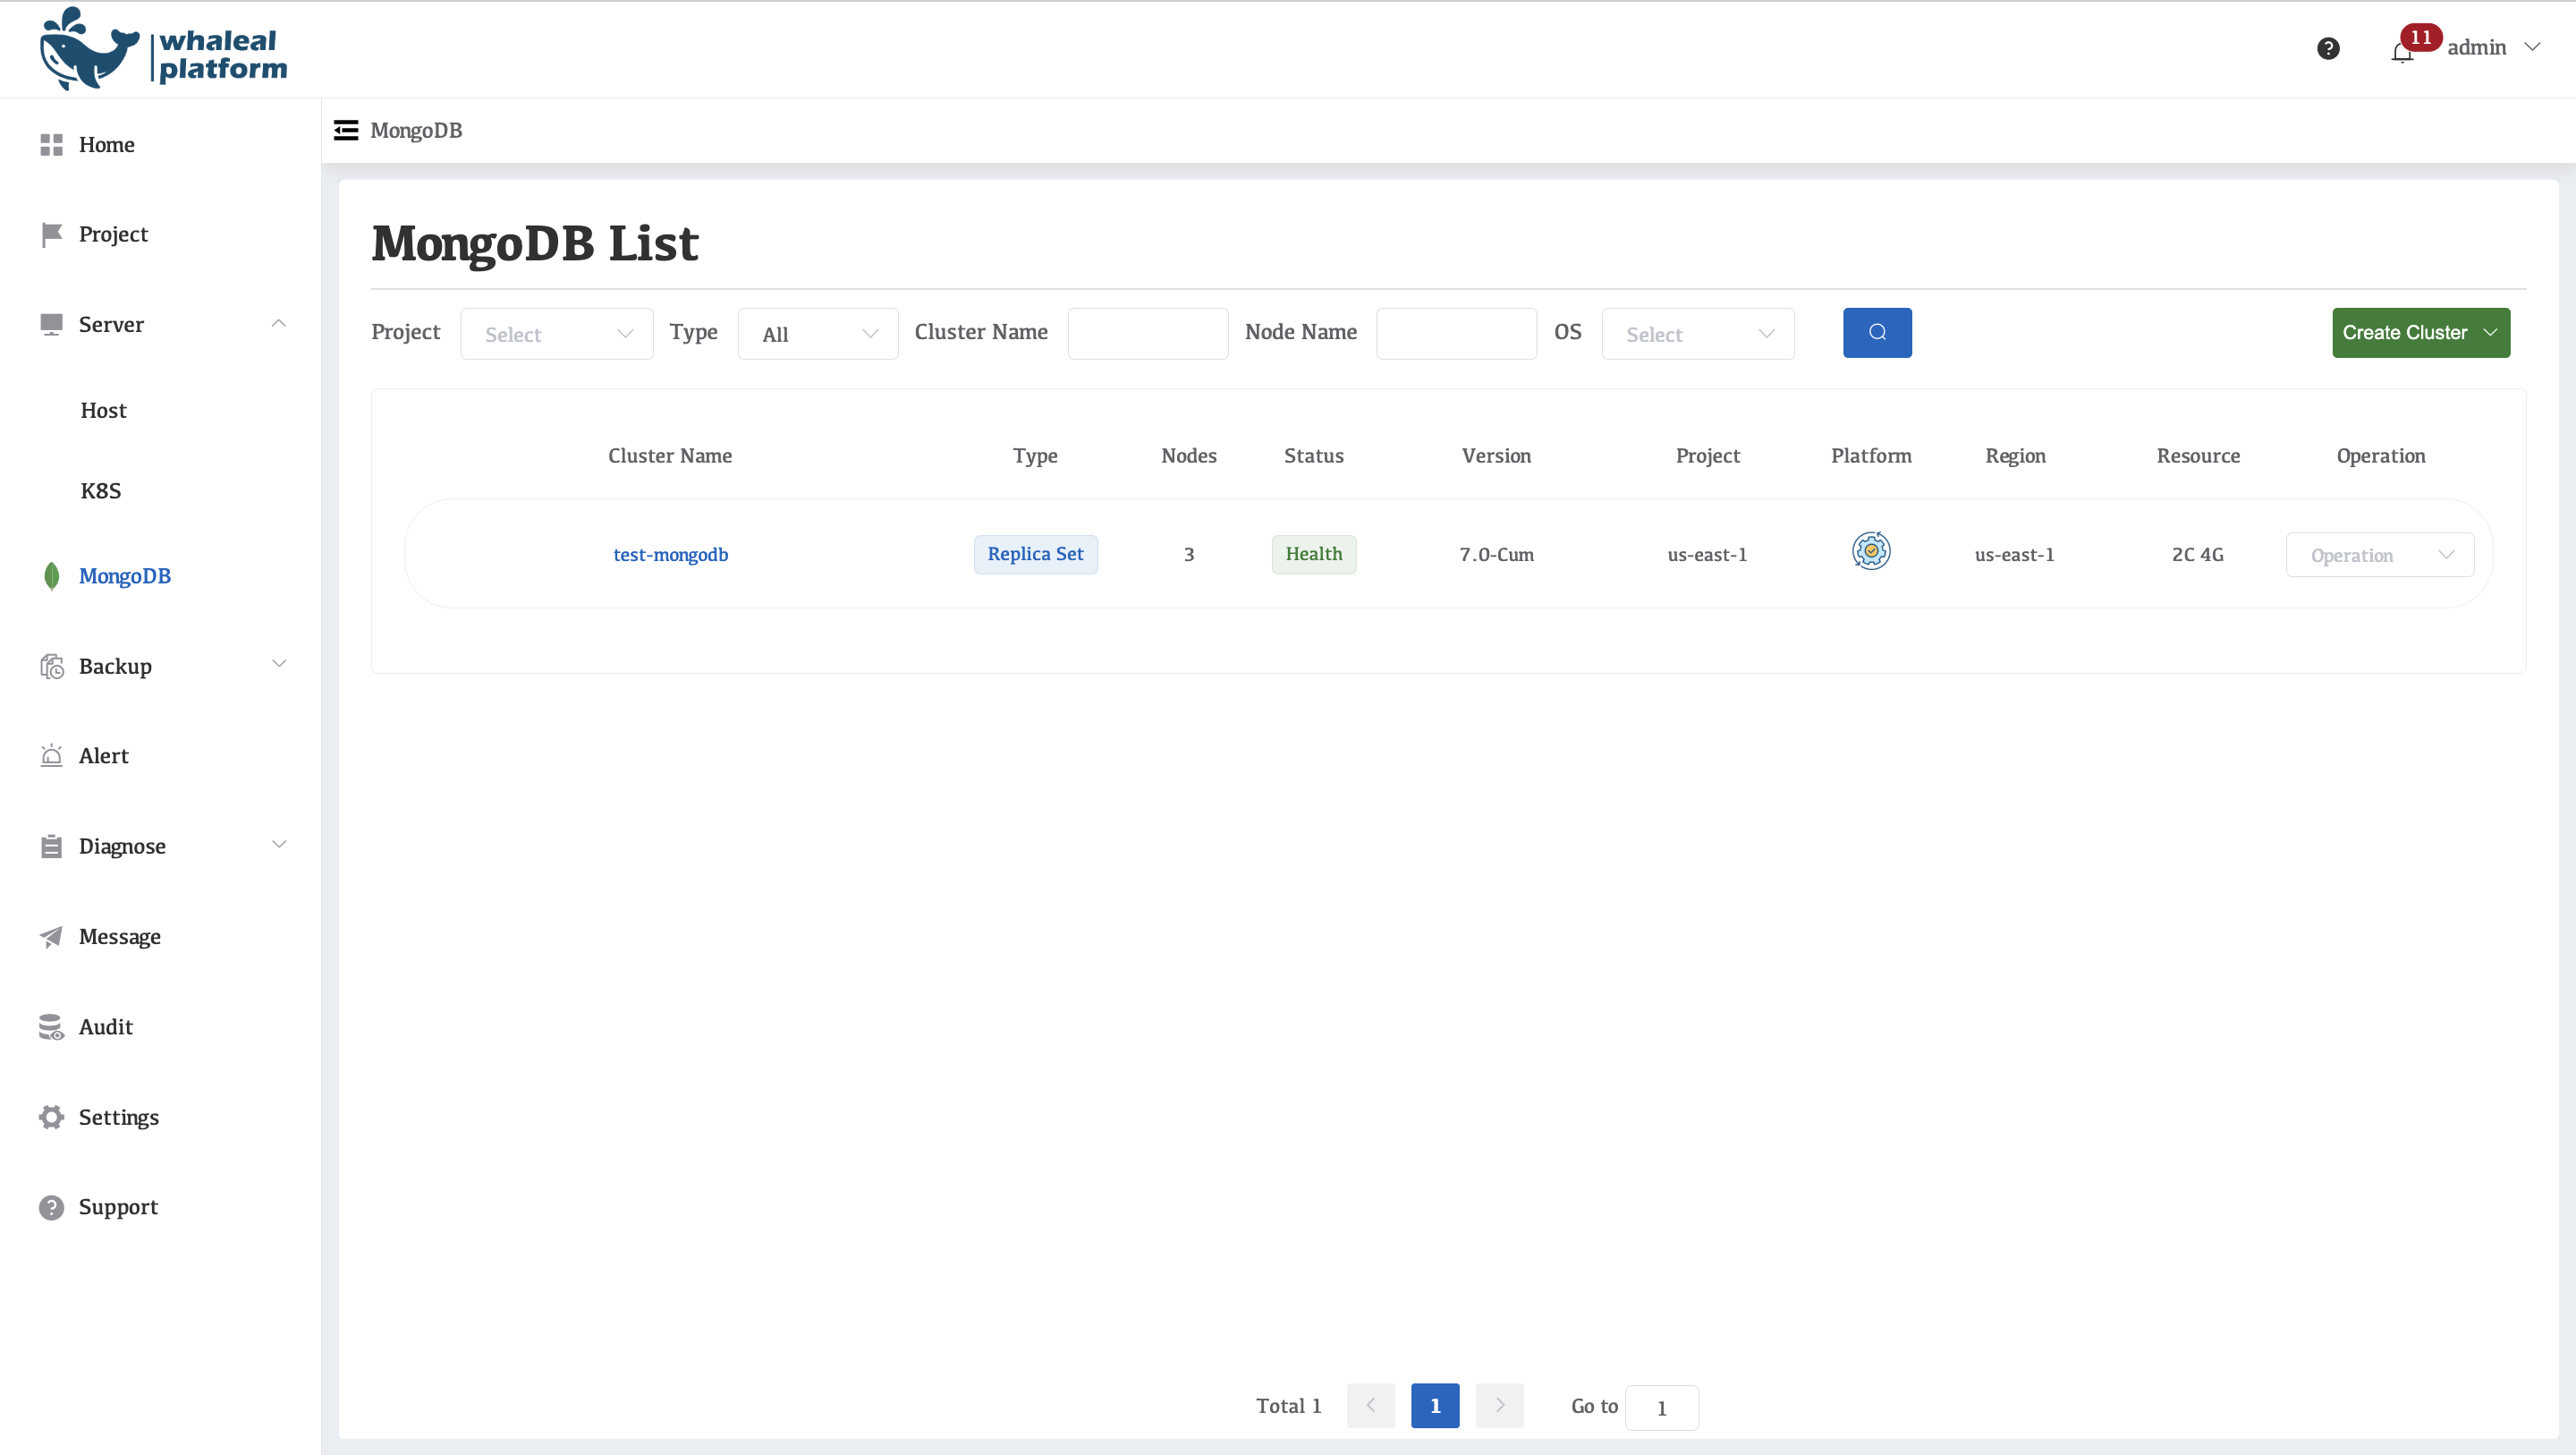Collapse sidebar using the hamburger menu icon
The image size is (2576, 1455).
346,130
